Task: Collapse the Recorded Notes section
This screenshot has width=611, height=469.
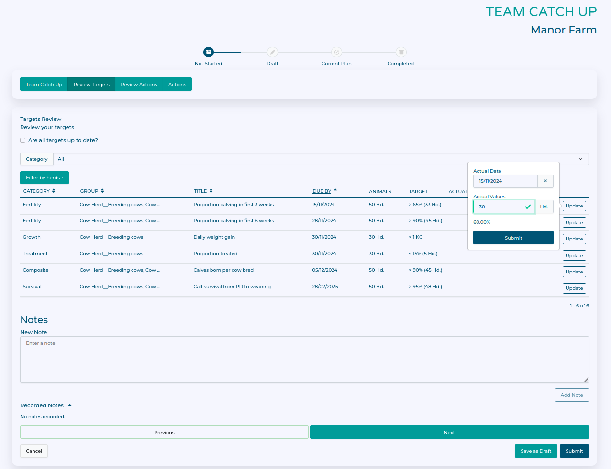Action: [70, 405]
